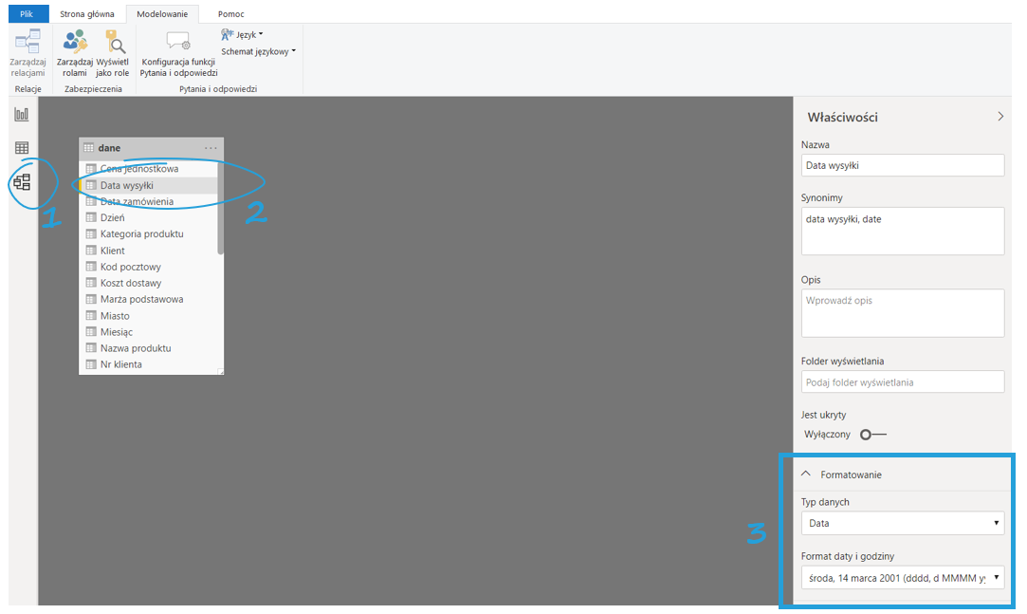Click Zarządzaj rolami icon
Screen dimensions: 1027x614
[x=75, y=43]
